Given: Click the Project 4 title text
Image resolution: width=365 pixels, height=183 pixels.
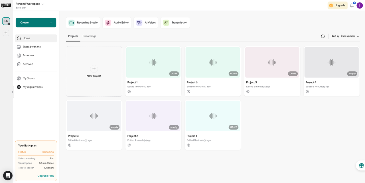Looking at the screenshot, I should pos(311,83).
